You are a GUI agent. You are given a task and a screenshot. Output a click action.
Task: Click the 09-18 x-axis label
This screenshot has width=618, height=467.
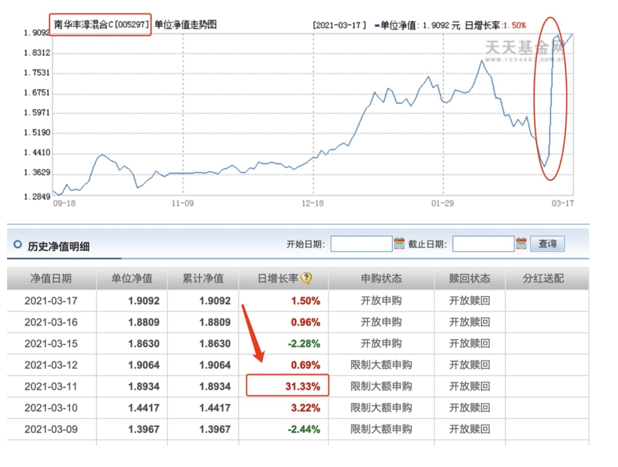click(x=64, y=203)
